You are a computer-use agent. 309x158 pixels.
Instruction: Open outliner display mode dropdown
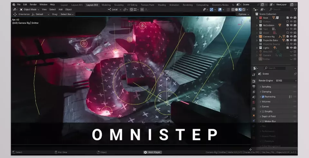(x=263, y=9)
